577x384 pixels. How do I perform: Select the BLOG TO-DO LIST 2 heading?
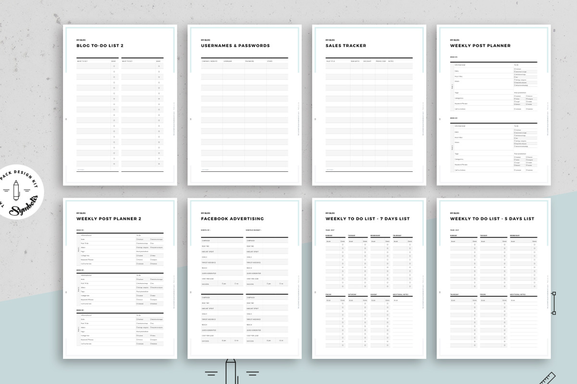100,46
